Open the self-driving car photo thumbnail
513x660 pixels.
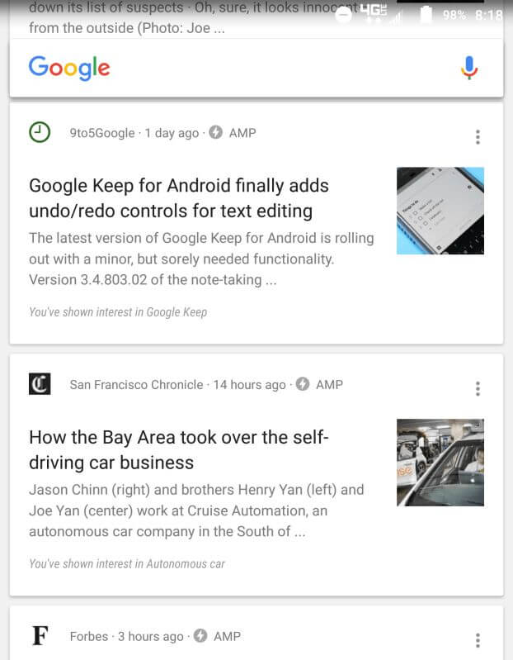pos(440,463)
